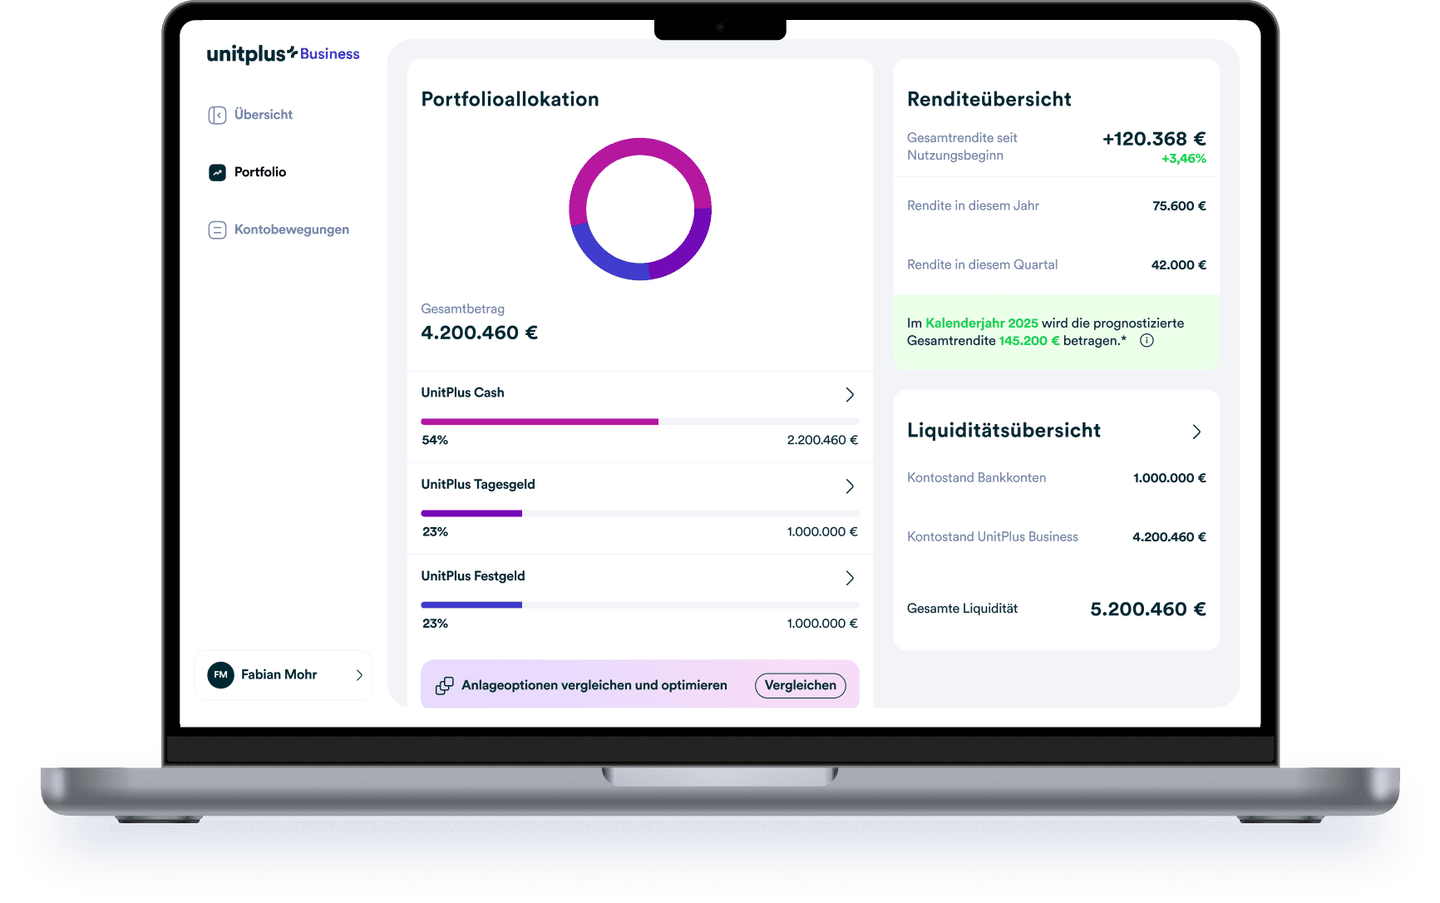Expand the UnitPlus Tagesgeld chevron
Screen dimensions: 1440x903
click(850, 486)
